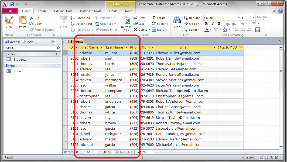The image size is (287, 162).
Task: Go to the last record arrow
Action: coord(105,152)
